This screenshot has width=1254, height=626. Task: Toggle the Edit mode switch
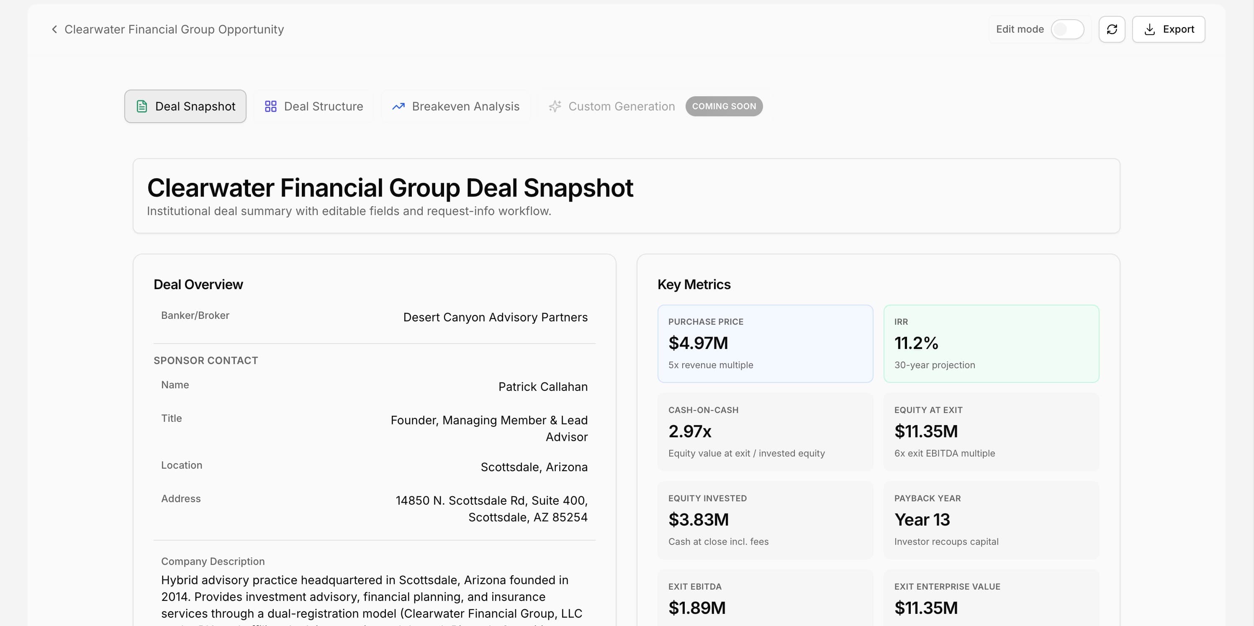pyautogui.click(x=1068, y=29)
